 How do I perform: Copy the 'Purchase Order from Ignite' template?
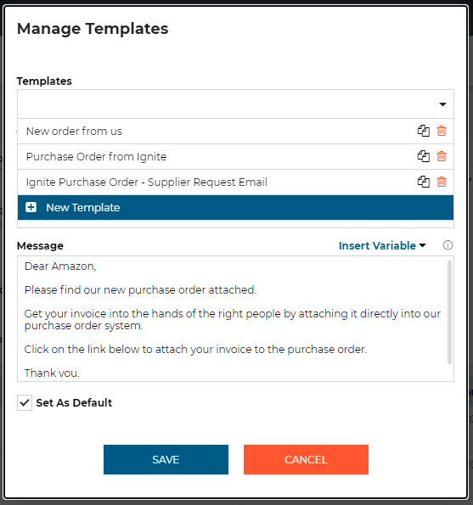point(424,156)
